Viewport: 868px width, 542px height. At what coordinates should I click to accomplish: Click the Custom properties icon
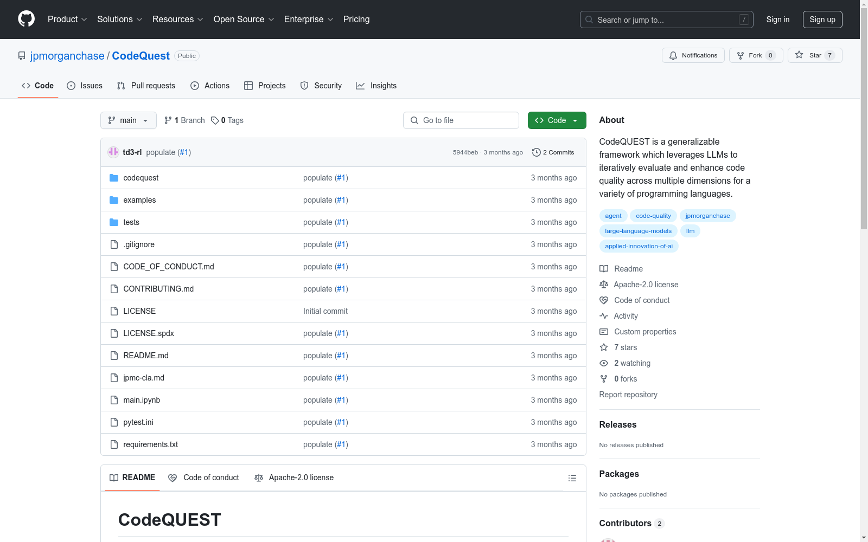(604, 332)
